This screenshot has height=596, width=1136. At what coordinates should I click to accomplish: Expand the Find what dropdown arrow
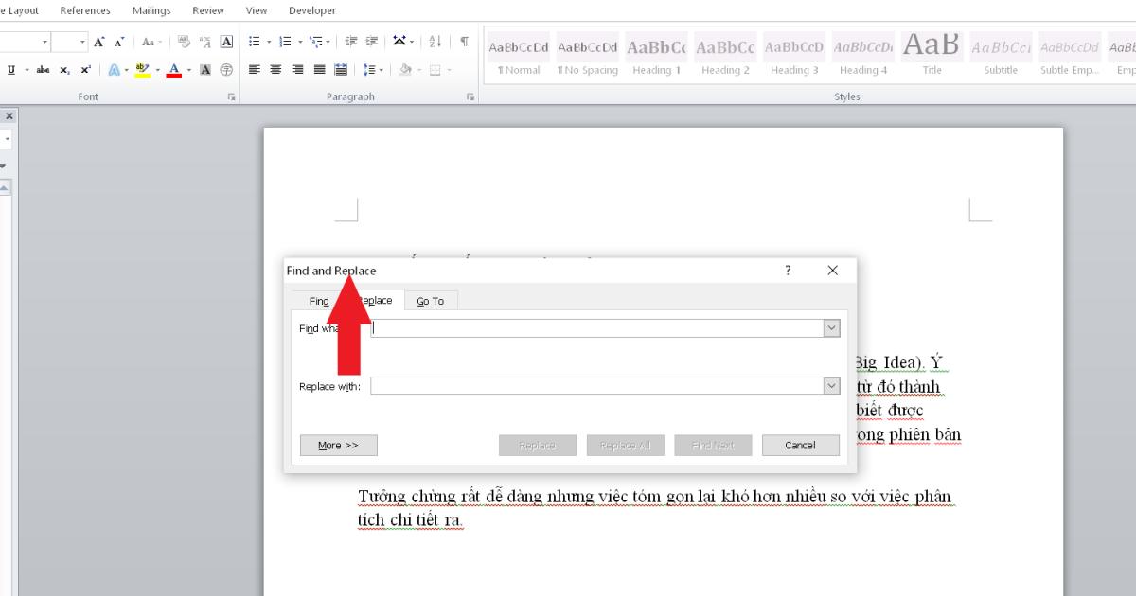(832, 328)
